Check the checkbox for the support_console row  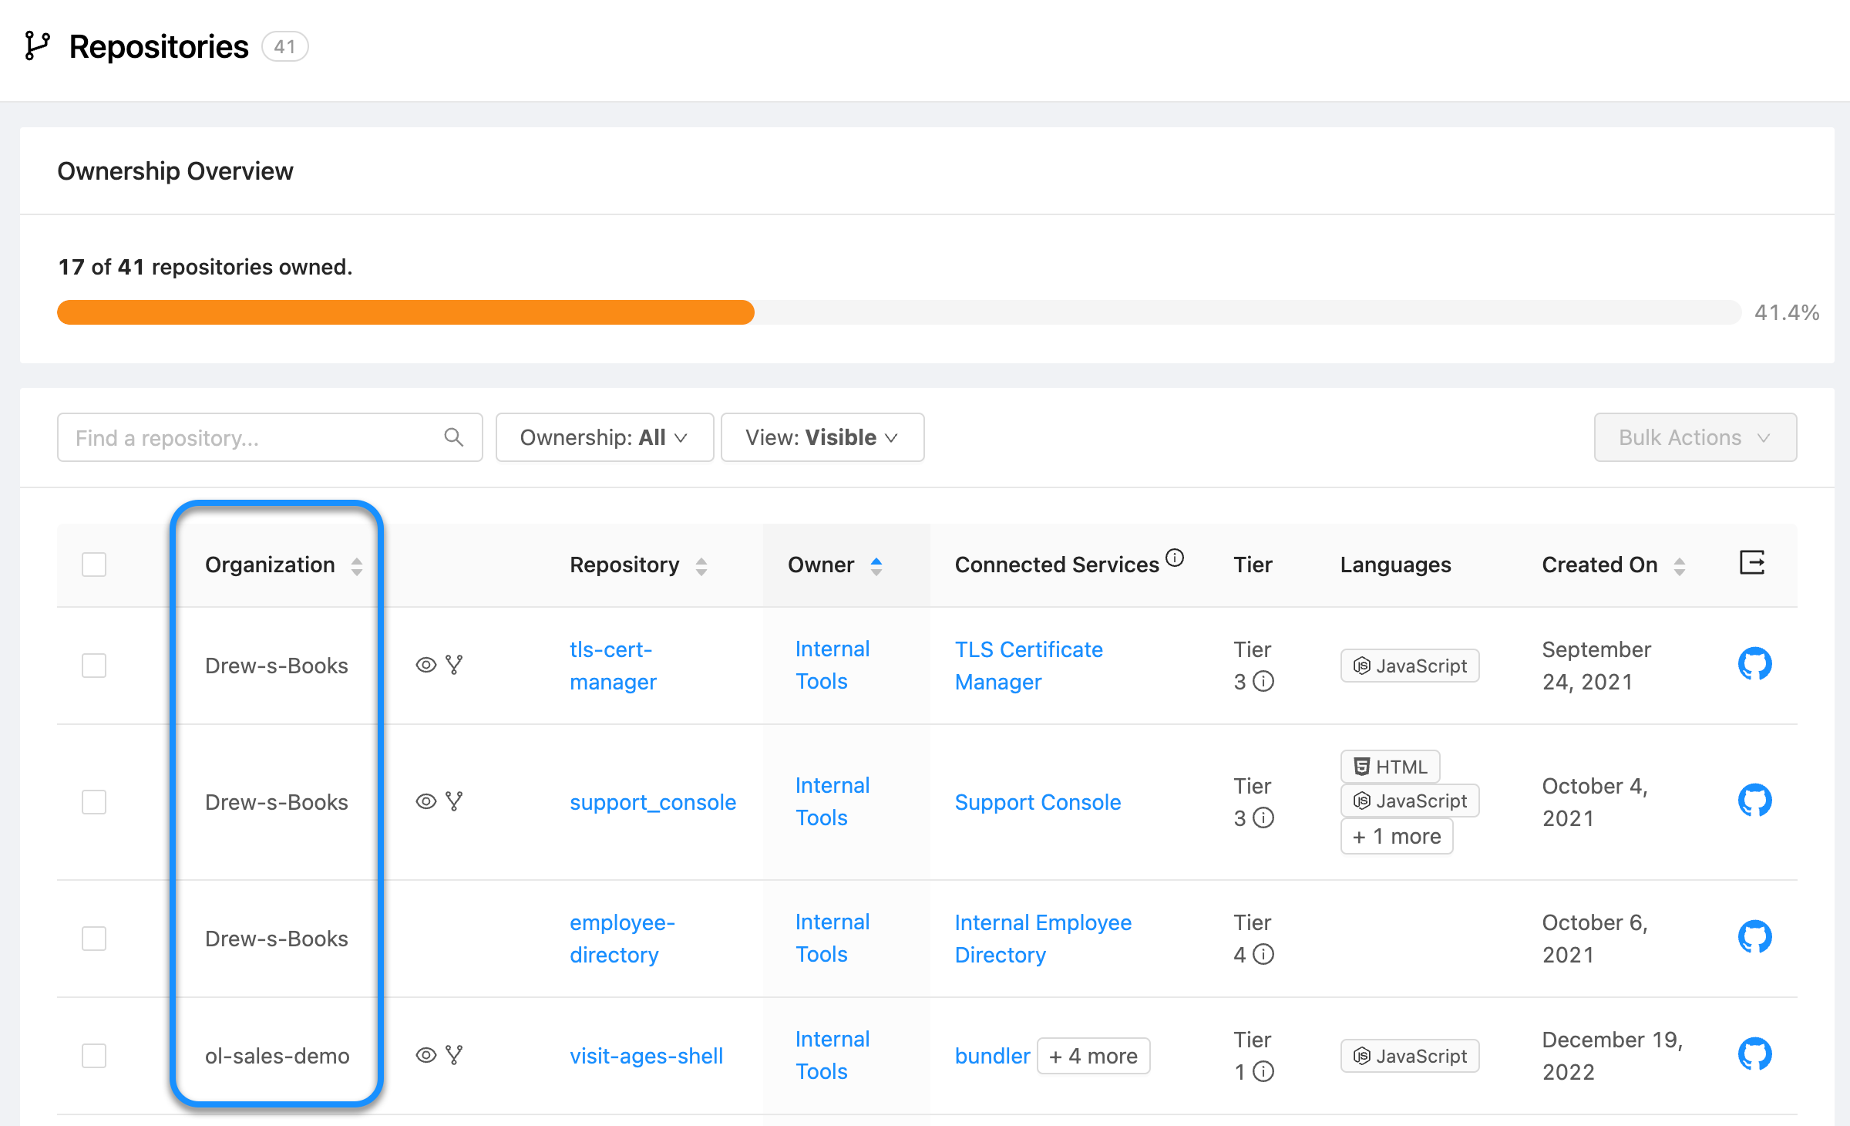93,802
